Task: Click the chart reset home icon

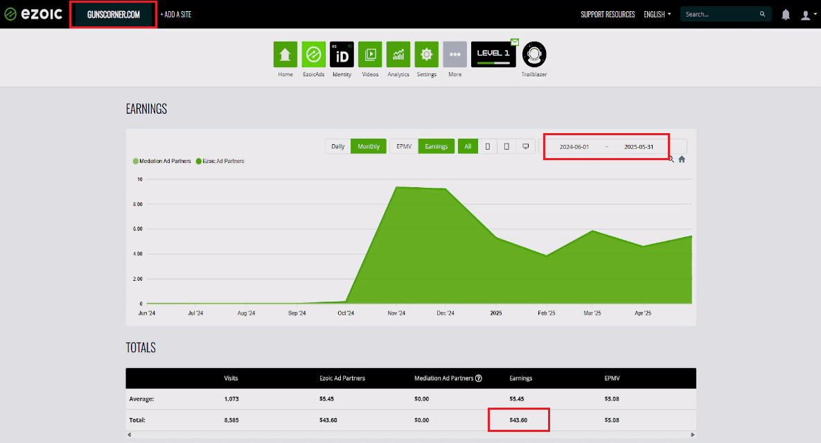Action: [682, 159]
